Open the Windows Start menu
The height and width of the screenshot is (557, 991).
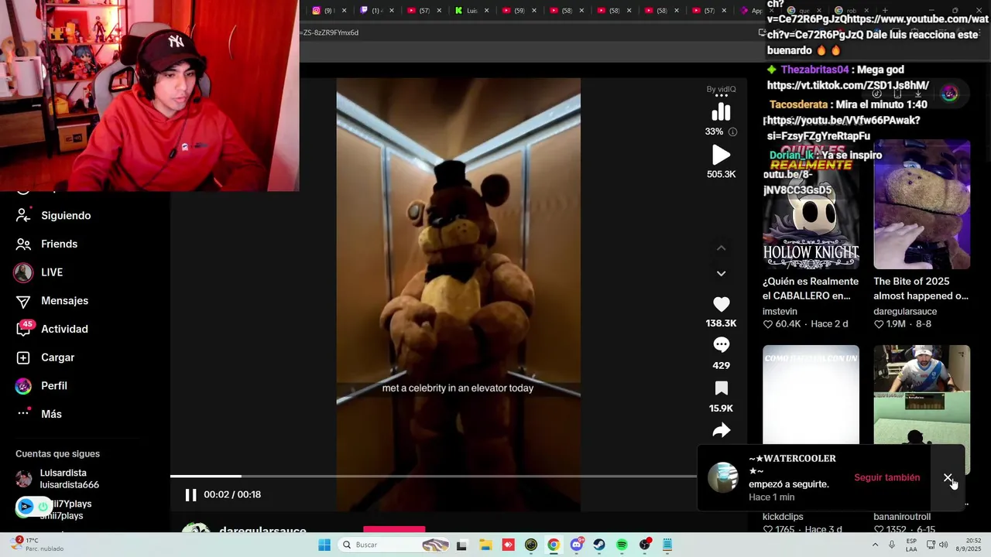coord(324,545)
